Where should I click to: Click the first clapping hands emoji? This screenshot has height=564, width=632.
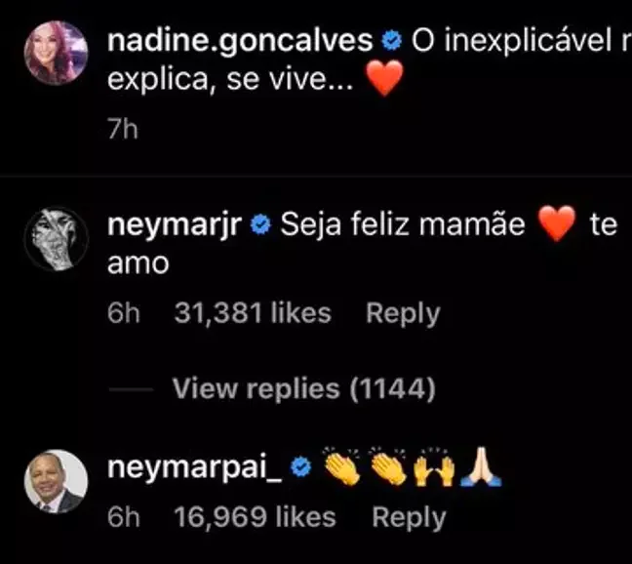340,468
